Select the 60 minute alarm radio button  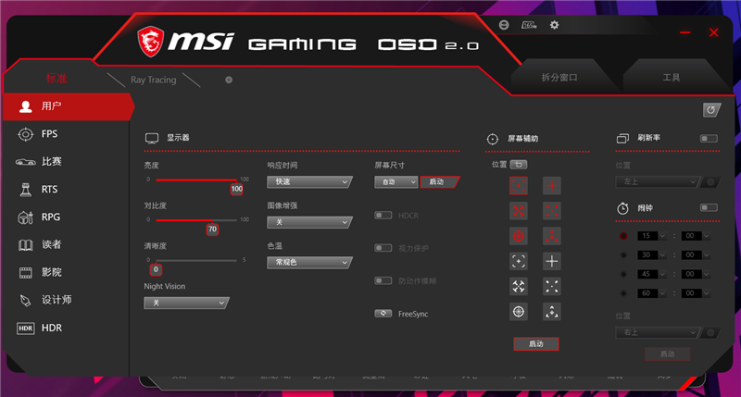click(623, 293)
